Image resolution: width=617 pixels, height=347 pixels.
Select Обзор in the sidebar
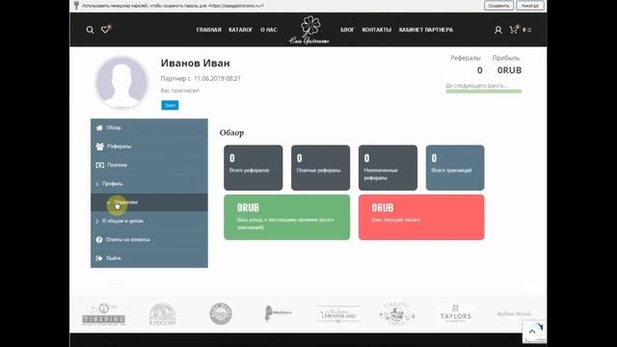click(149, 128)
